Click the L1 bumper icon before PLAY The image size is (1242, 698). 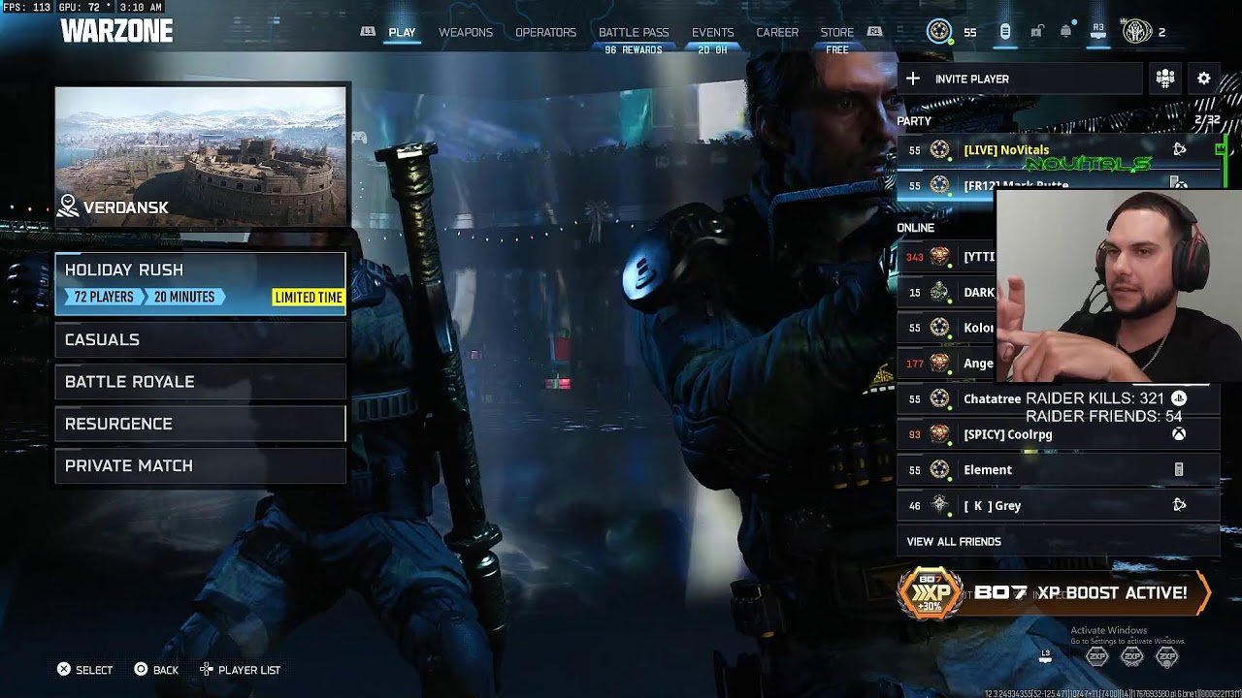coord(368,32)
